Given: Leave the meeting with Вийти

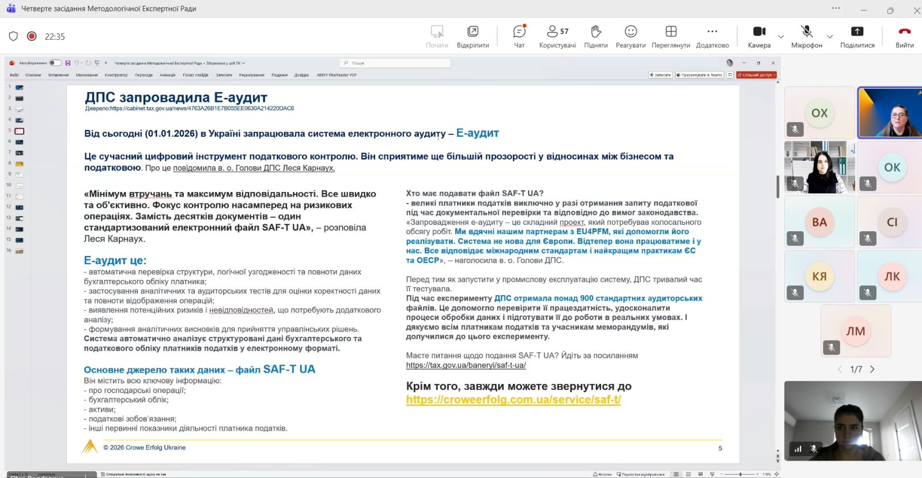Looking at the screenshot, I should pyautogui.click(x=905, y=36).
